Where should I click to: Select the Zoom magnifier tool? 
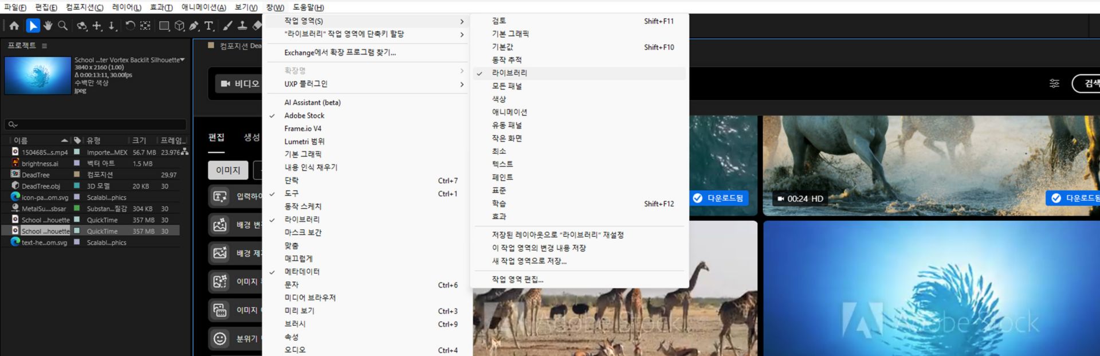tap(63, 26)
